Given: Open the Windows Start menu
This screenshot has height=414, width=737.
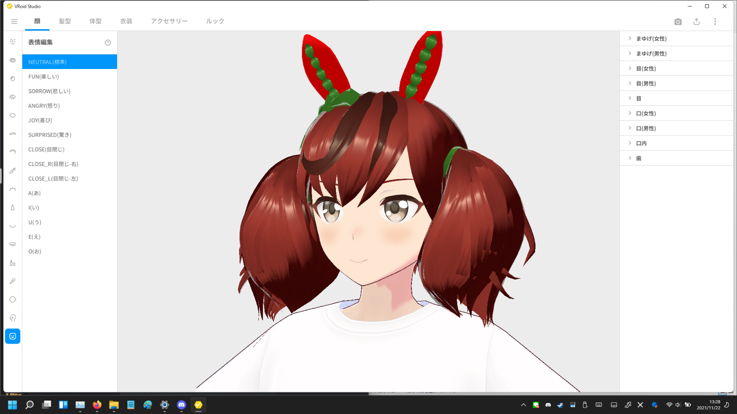Looking at the screenshot, I should pyautogui.click(x=13, y=405).
